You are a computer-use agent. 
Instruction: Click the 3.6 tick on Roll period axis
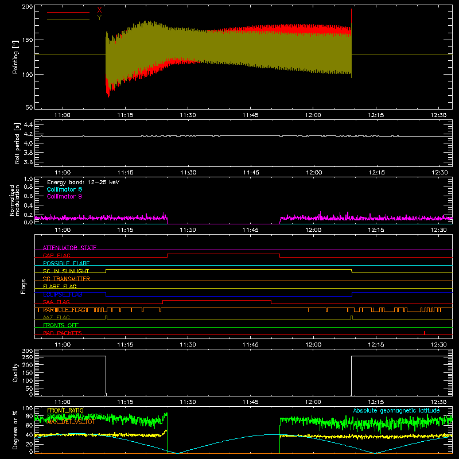click(x=28, y=162)
